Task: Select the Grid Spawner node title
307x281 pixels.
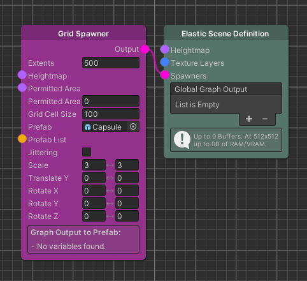Action: point(83,34)
